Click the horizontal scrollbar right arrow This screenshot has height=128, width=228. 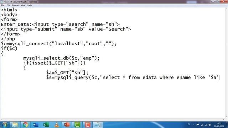[224, 119]
